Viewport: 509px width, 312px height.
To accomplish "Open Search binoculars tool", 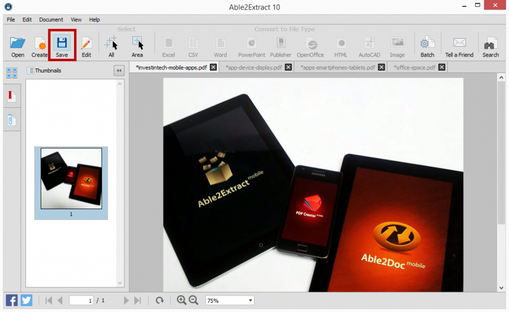I will coord(490,44).
